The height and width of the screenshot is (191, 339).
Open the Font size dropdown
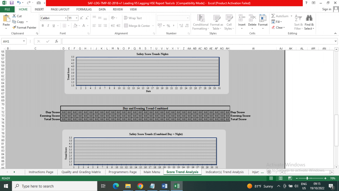click(76, 18)
